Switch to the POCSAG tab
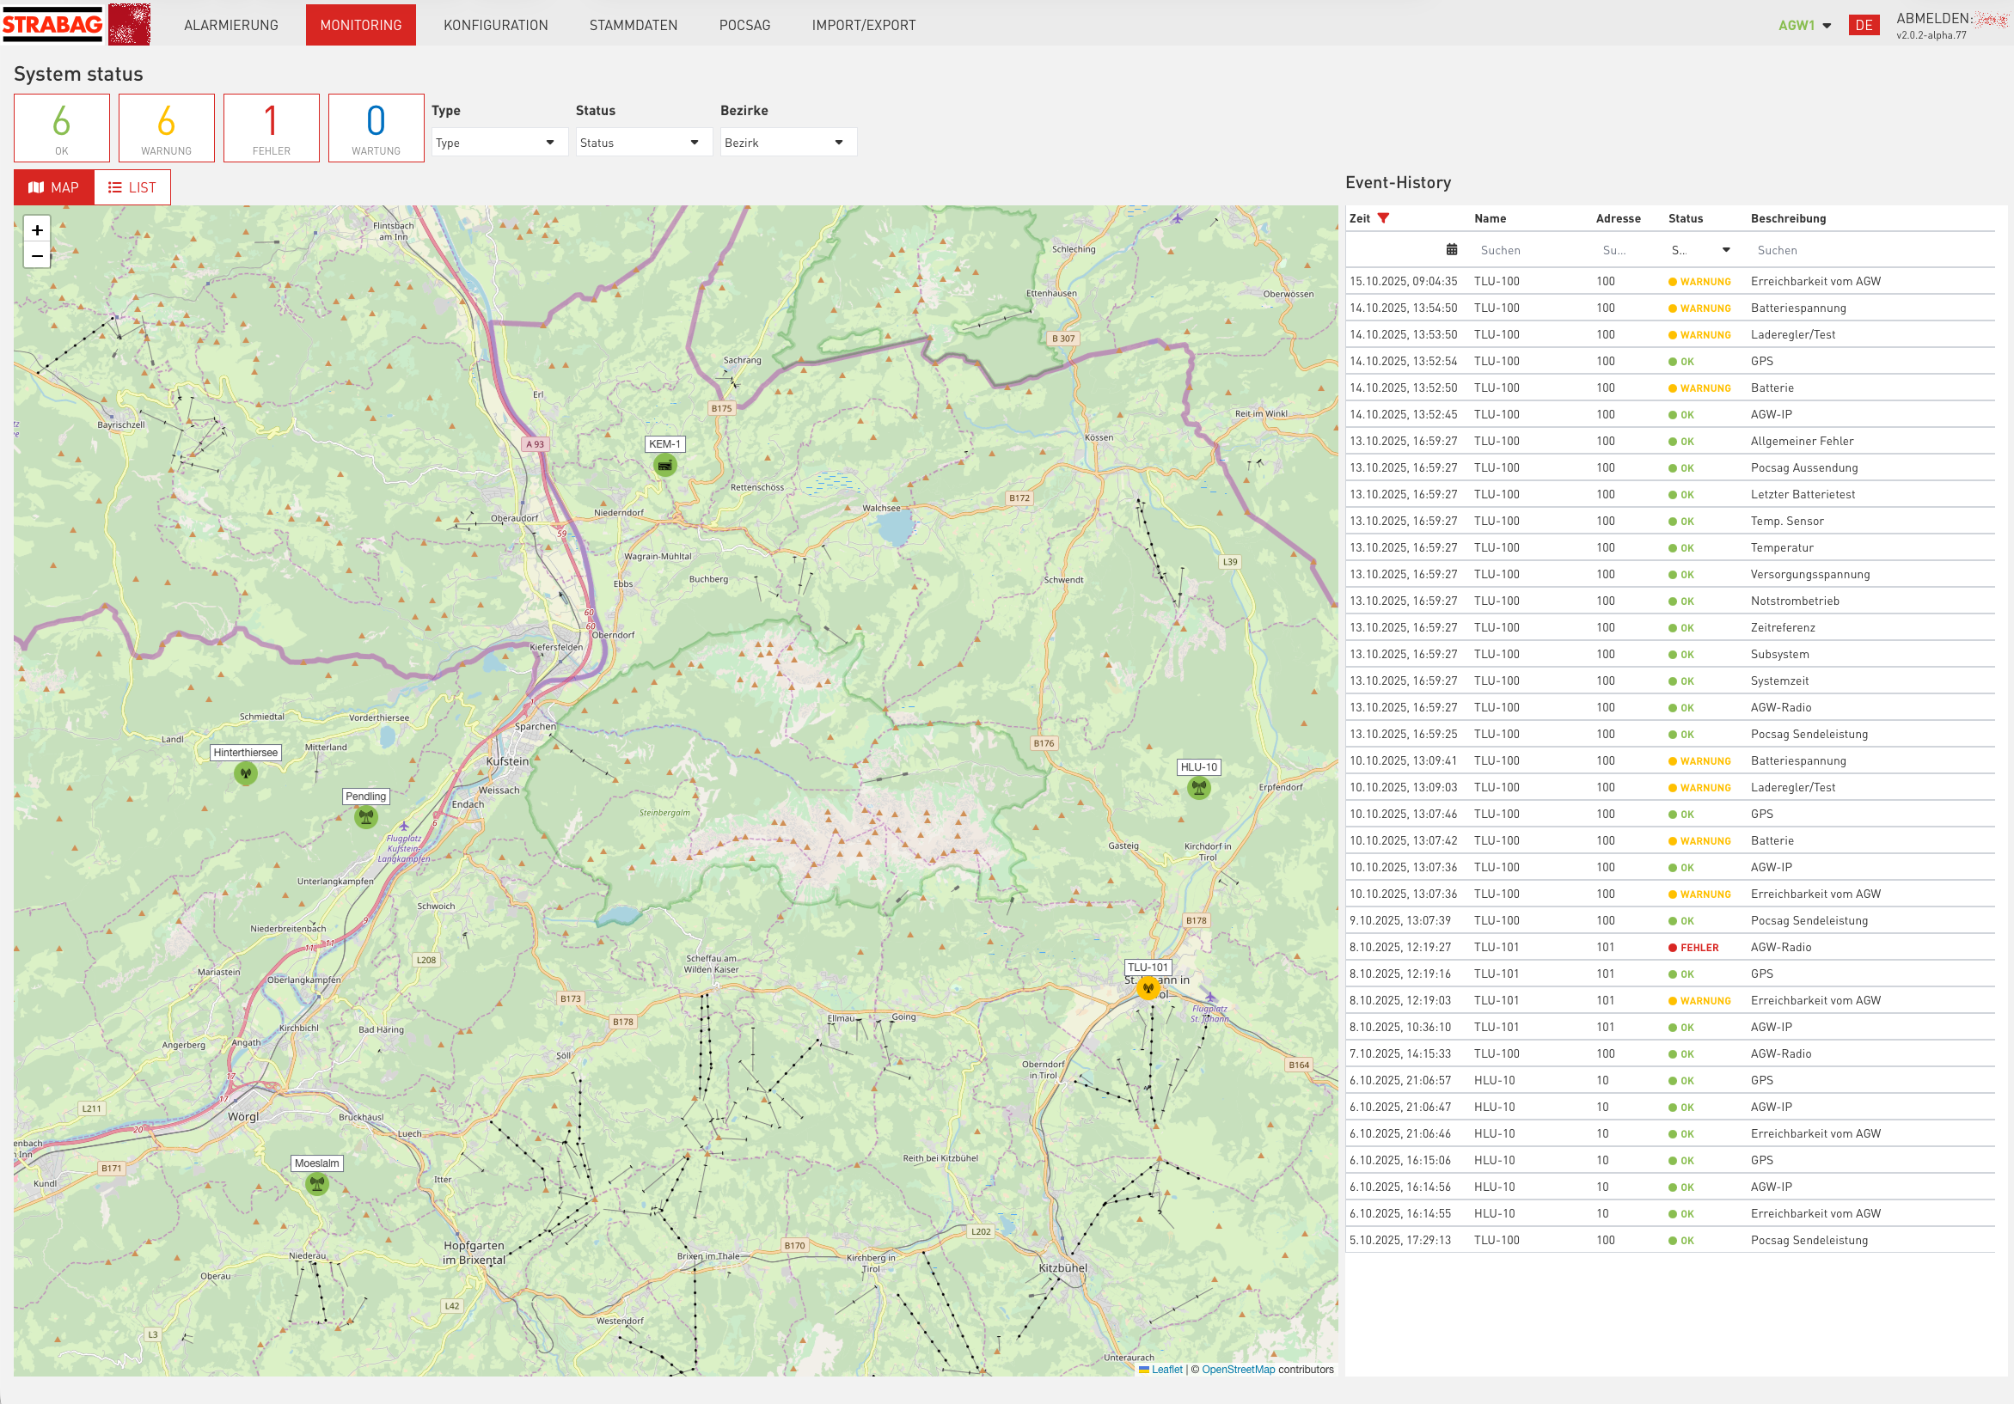 pyautogui.click(x=744, y=25)
